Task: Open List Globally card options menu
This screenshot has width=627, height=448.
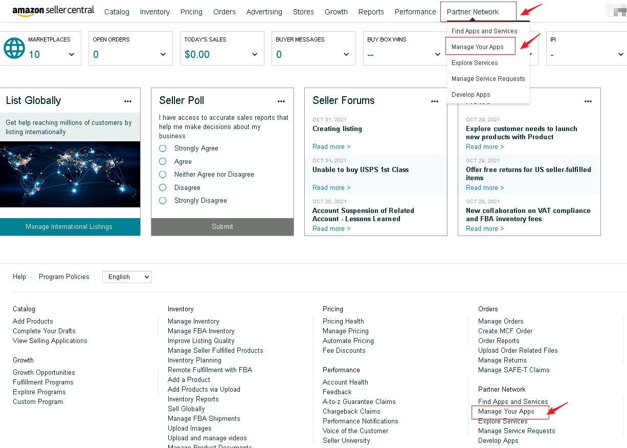Action: pos(128,101)
